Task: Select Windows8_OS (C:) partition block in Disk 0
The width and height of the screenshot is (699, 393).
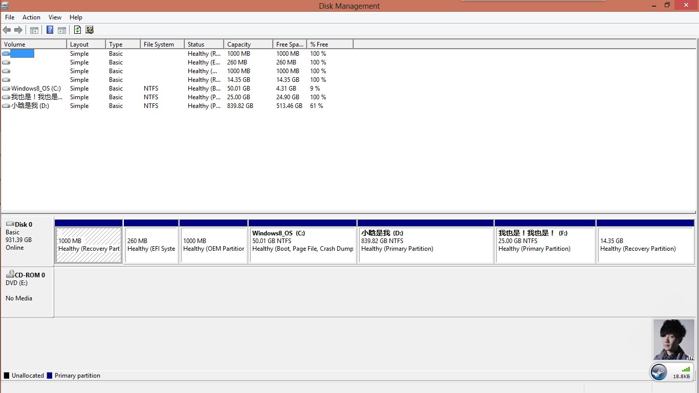Action: tap(302, 245)
